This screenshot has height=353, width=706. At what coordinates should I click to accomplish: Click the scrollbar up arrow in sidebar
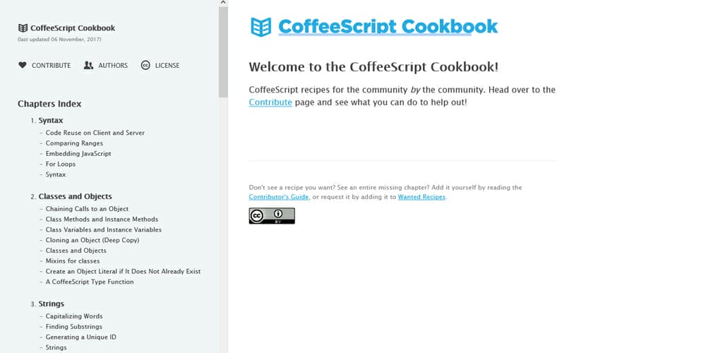tap(223, 3)
